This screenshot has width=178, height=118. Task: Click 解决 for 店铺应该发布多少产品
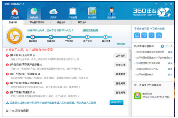[x=170, y=69]
